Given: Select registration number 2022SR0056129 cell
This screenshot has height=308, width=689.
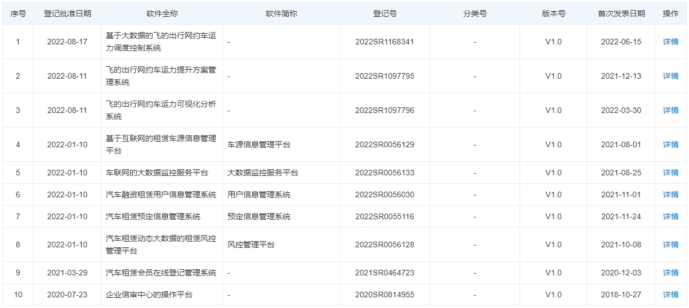Looking at the screenshot, I should [384, 144].
